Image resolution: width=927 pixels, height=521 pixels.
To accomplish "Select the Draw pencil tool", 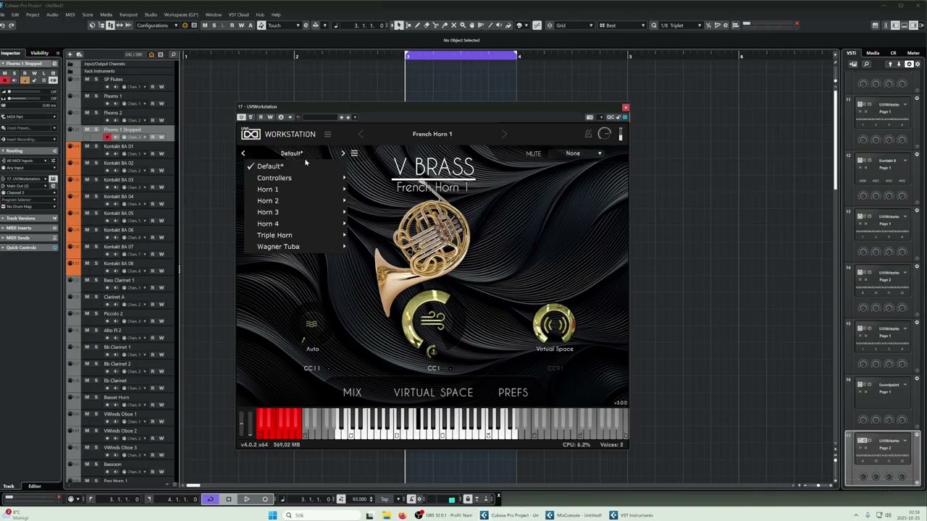I will click(417, 25).
